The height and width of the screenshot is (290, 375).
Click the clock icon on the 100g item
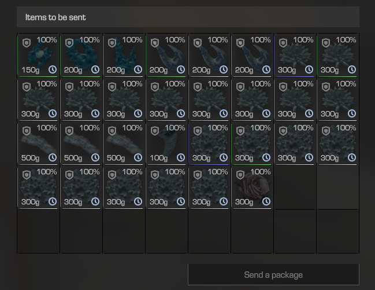coord(181,157)
